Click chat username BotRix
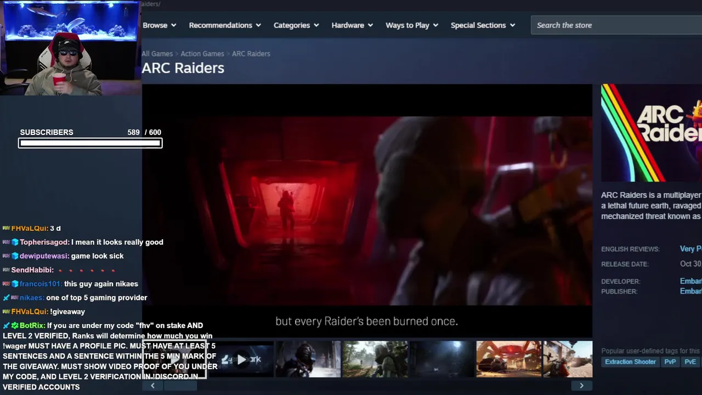The height and width of the screenshot is (395, 702). click(32, 326)
